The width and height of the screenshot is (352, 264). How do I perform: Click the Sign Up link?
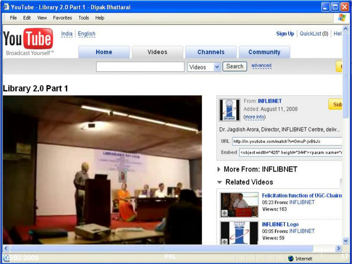tap(285, 34)
